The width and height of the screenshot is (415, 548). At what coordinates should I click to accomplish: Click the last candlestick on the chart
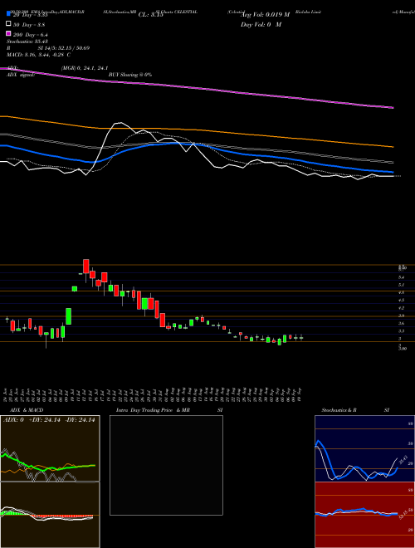coord(301,338)
